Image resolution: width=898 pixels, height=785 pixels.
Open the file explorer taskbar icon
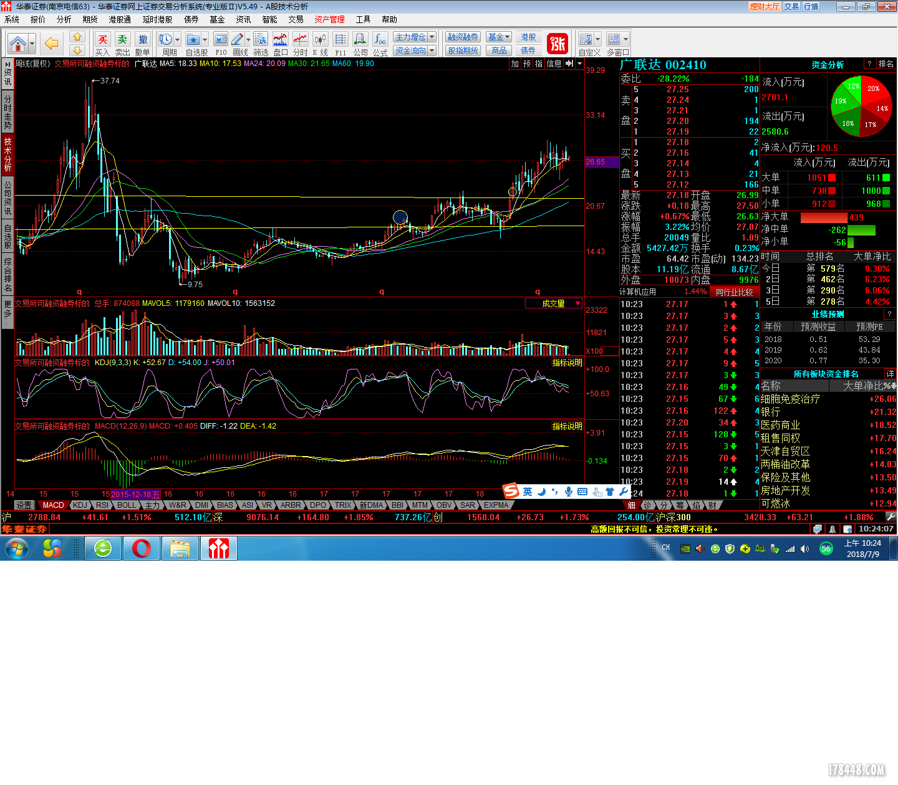(180, 548)
